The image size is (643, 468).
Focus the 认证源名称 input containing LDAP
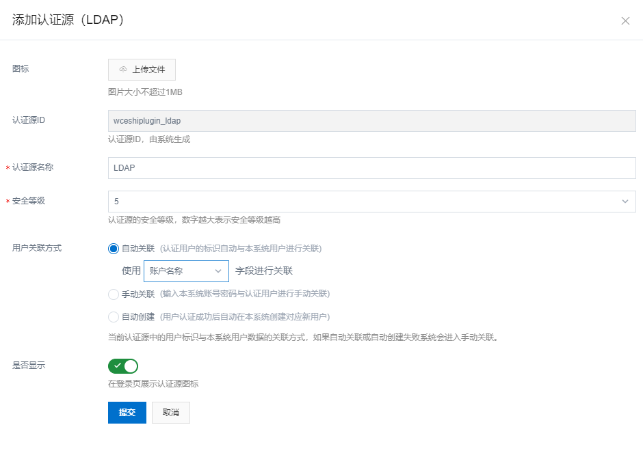(371, 168)
